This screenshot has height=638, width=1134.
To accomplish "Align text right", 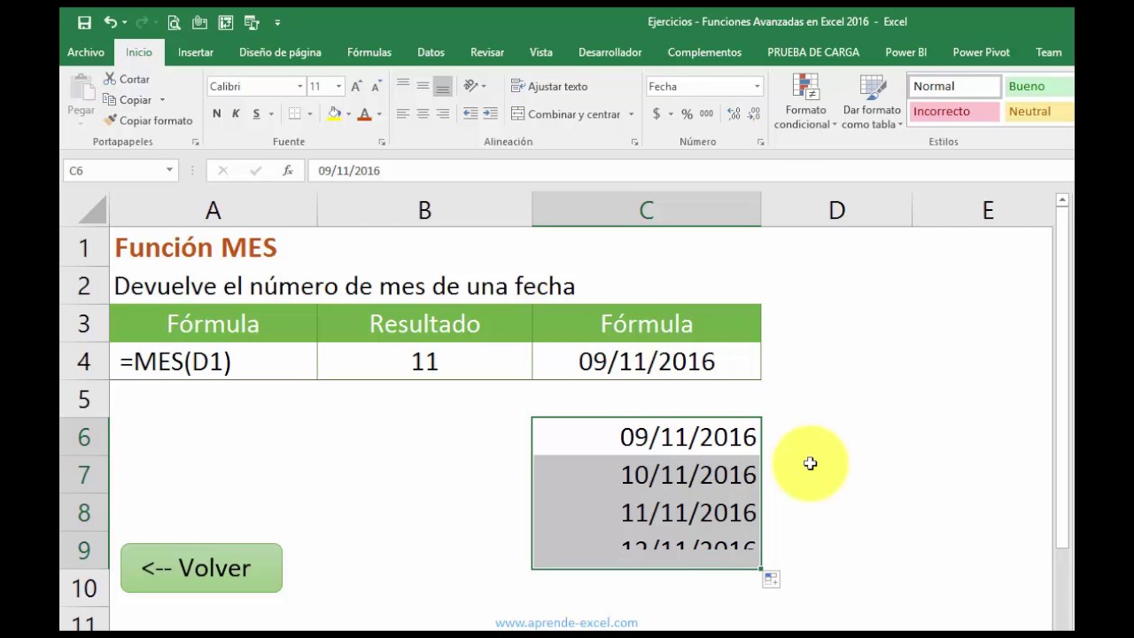I will tap(443, 113).
